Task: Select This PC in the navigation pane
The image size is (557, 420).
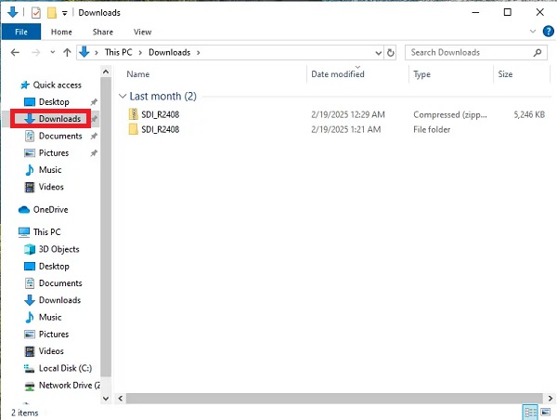Action: coord(47,232)
